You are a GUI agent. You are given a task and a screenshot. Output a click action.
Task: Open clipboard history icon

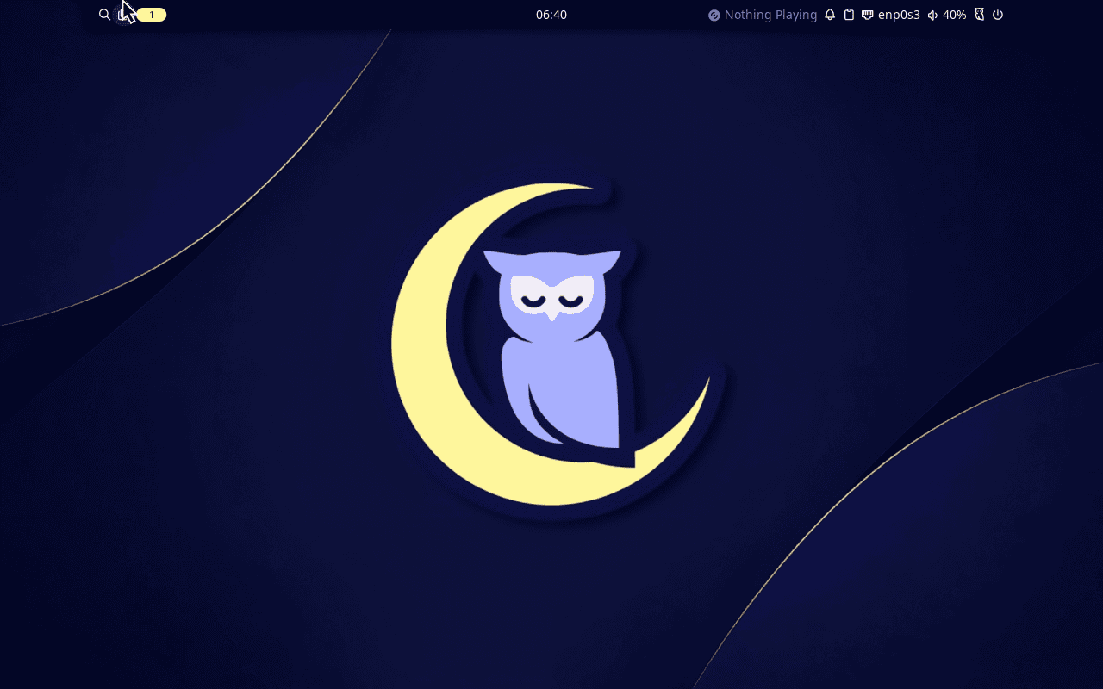pyautogui.click(x=849, y=15)
